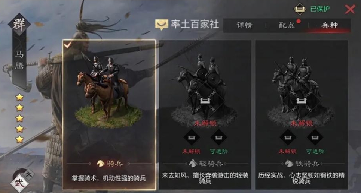Switch to the 武 diamond toggle
The height and width of the screenshot is (193, 361).
(x=19, y=183)
